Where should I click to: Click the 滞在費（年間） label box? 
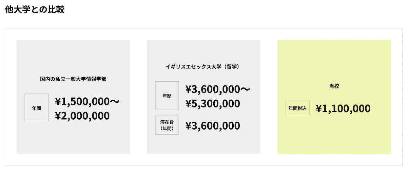pyautogui.click(x=167, y=125)
